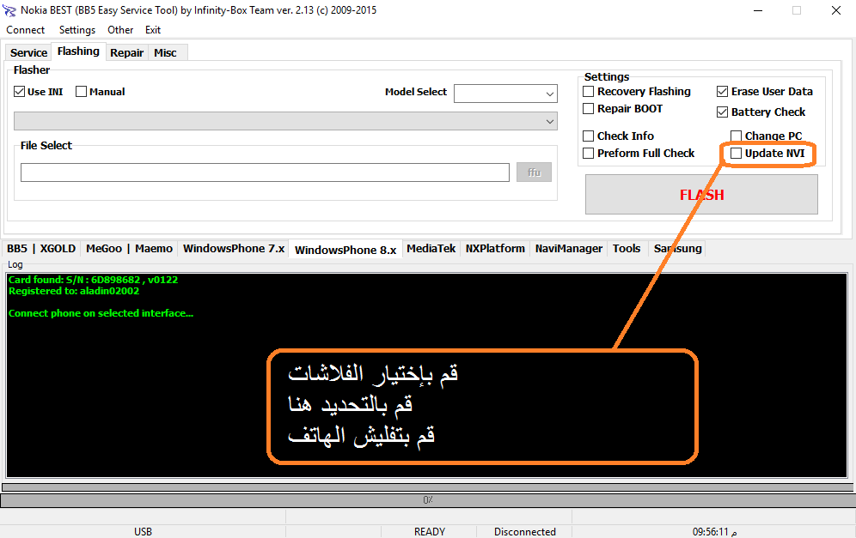The height and width of the screenshot is (538, 856).
Task: Switch to the Repair tab
Action: pos(126,52)
